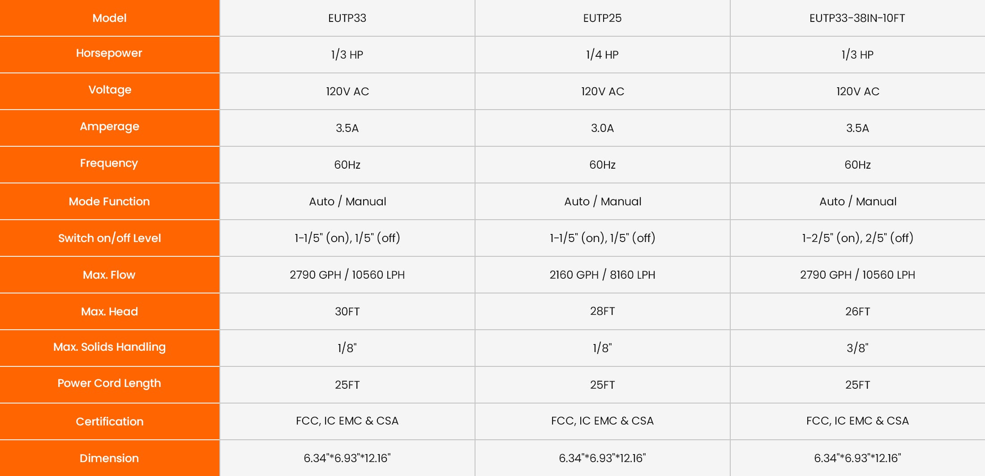Click the Power Cord Length label

click(109, 383)
